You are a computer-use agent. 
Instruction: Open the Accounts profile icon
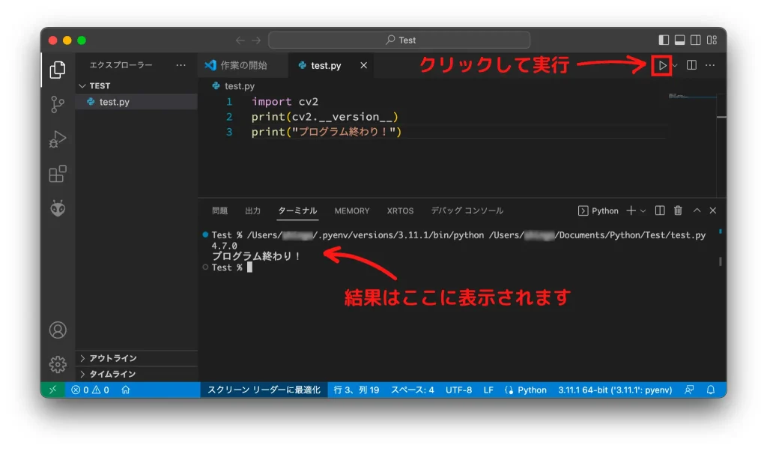(x=58, y=330)
